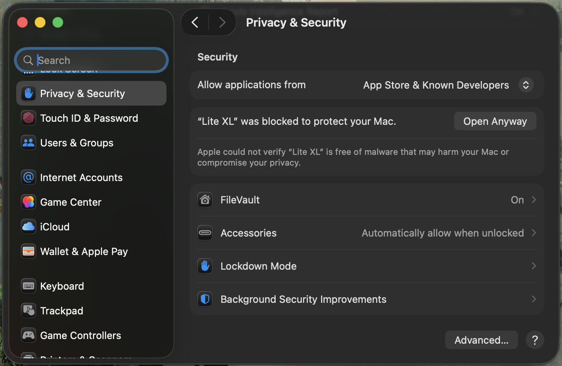
Task: Click the Background Security Improvements label
Action: [303, 299]
